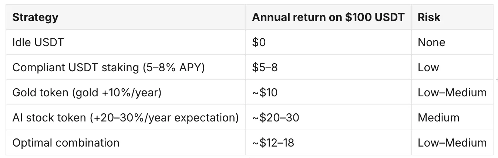Image resolution: width=498 pixels, height=158 pixels.
Task: Click the Strategy column header
Action: [35, 17]
